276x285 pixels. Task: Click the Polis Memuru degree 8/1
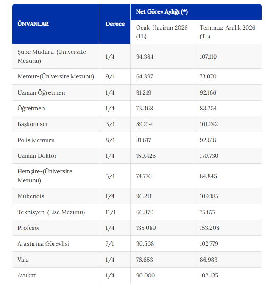click(110, 140)
